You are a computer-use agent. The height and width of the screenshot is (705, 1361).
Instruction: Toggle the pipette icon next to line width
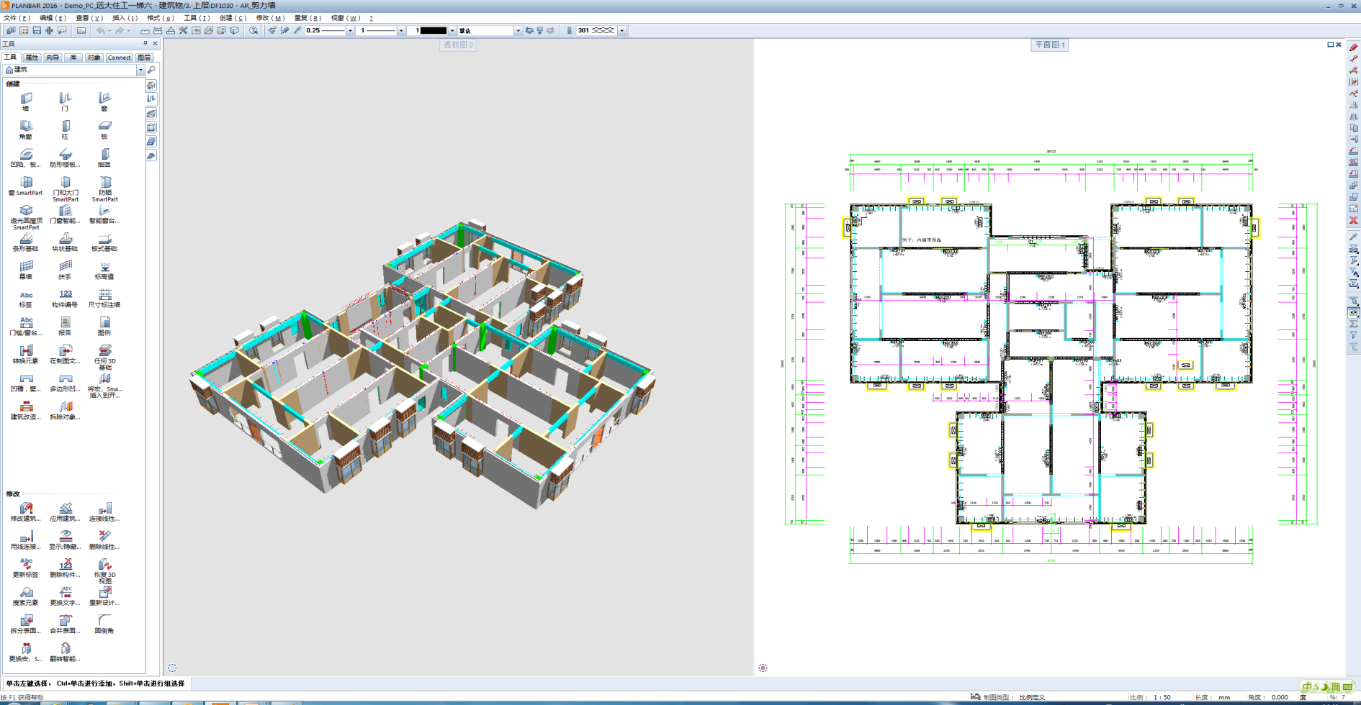click(x=297, y=30)
